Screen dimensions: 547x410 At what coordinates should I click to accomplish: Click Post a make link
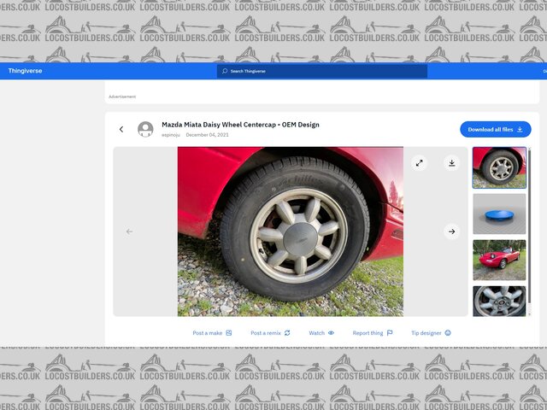point(212,333)
